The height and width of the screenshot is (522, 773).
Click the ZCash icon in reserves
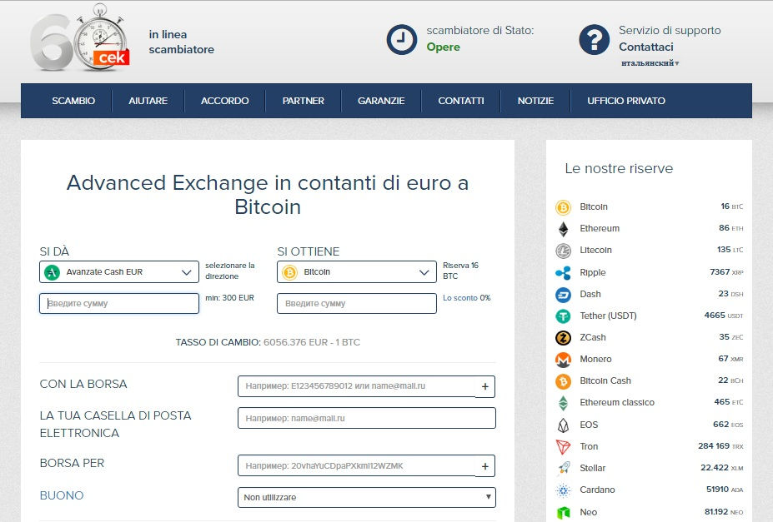click(x=563, y=337)
